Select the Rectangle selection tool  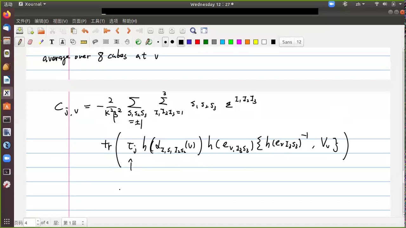coord(106,42)
